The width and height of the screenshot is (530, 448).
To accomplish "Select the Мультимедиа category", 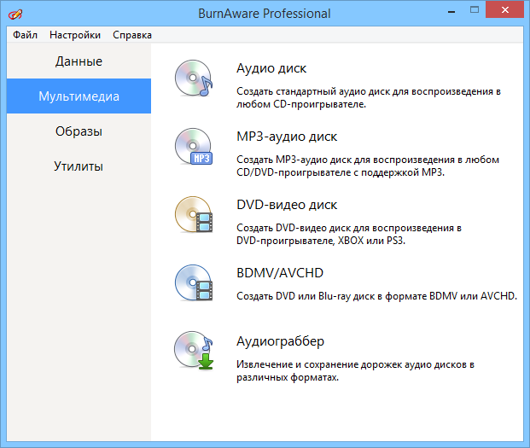I will click(x=79, y=96).
